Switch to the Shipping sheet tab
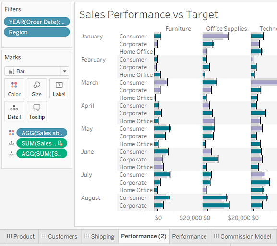Screen dimensions: 277x246 [x=100, y=236]
